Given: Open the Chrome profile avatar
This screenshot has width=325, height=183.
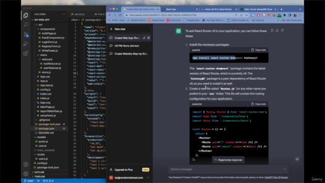Looking at the screenshot, I should coord(295,15).
